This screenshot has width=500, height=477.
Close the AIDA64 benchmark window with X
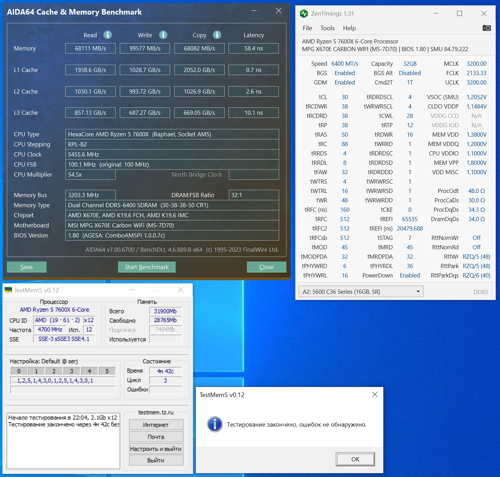[x=278, y=11]
